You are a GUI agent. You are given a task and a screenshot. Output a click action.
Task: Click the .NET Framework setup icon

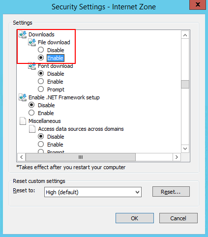point(23,97)
